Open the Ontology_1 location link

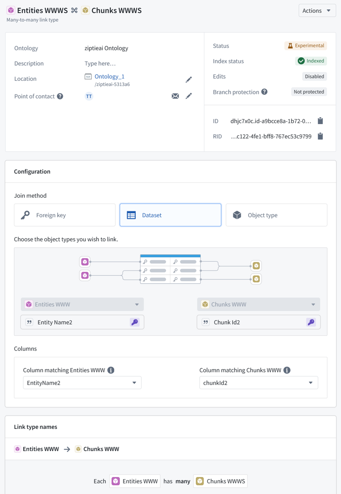(x=110, y=77)
